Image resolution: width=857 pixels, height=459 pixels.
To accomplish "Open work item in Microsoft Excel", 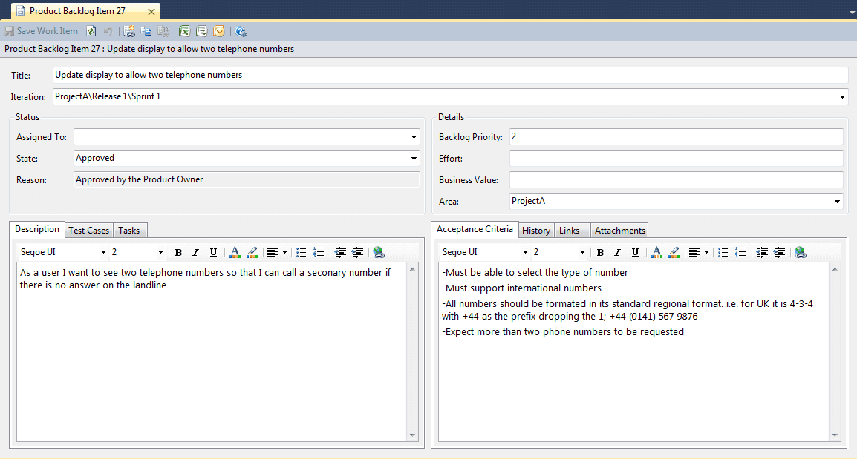I will point(184,31).
